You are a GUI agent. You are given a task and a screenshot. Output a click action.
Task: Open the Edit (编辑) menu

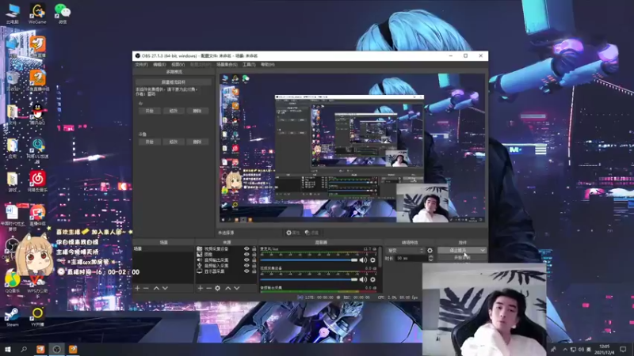click(x=159, y=65)
